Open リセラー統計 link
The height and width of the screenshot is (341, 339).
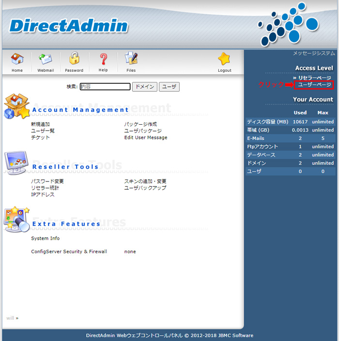45,188
